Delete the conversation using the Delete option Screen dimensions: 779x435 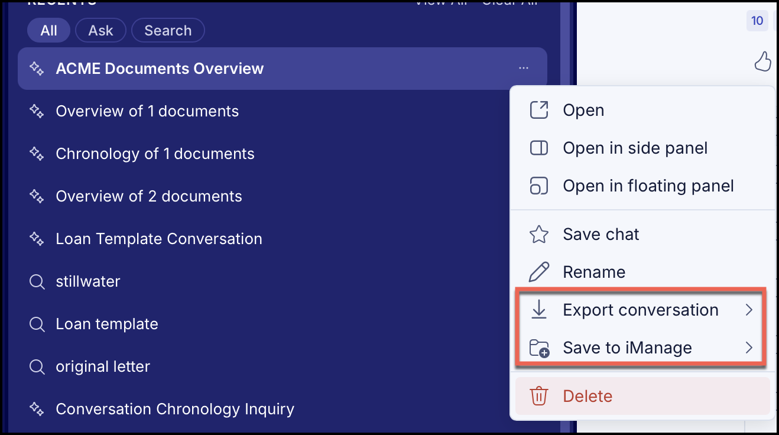pyautogui.click(x=642, y=396)
